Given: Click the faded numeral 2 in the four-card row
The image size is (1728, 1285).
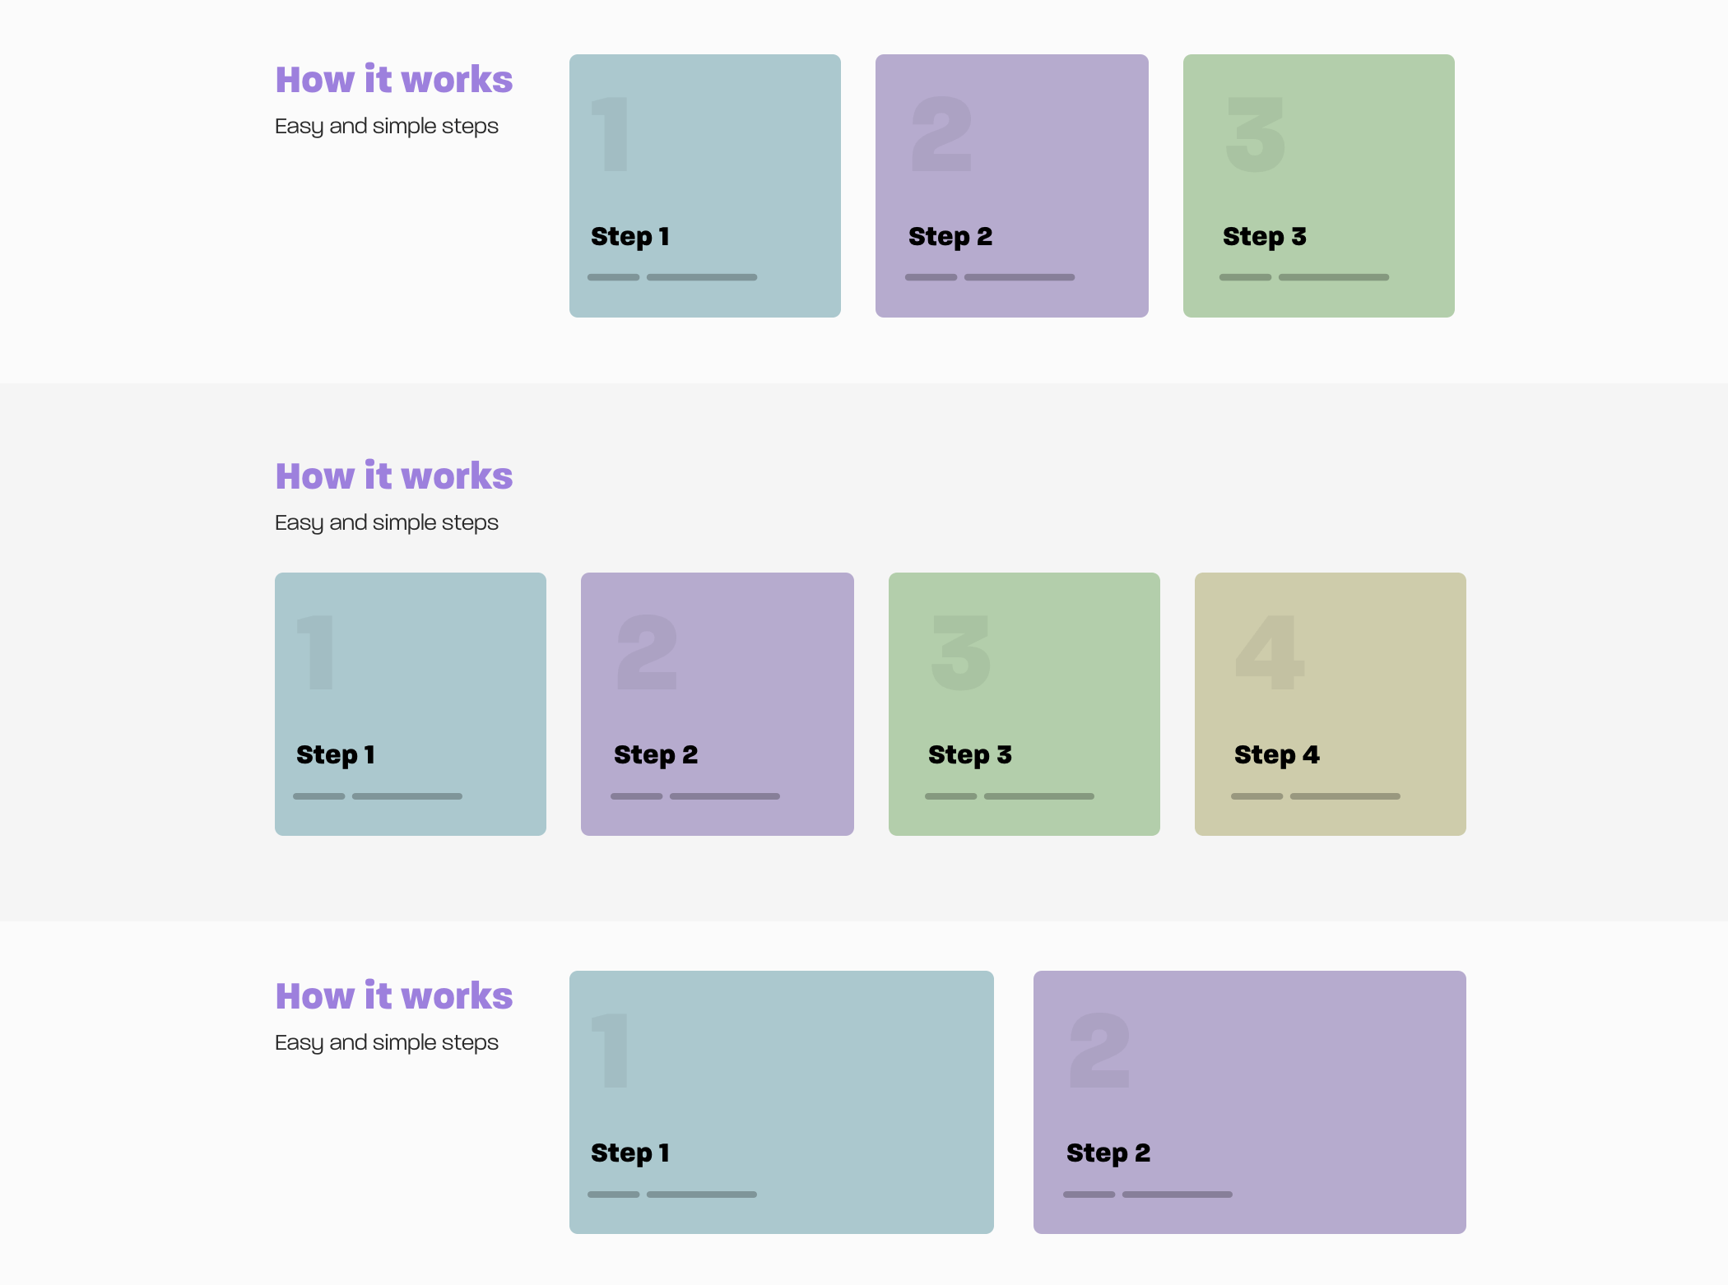Looking at the screenshot, I should coord(648,652).
